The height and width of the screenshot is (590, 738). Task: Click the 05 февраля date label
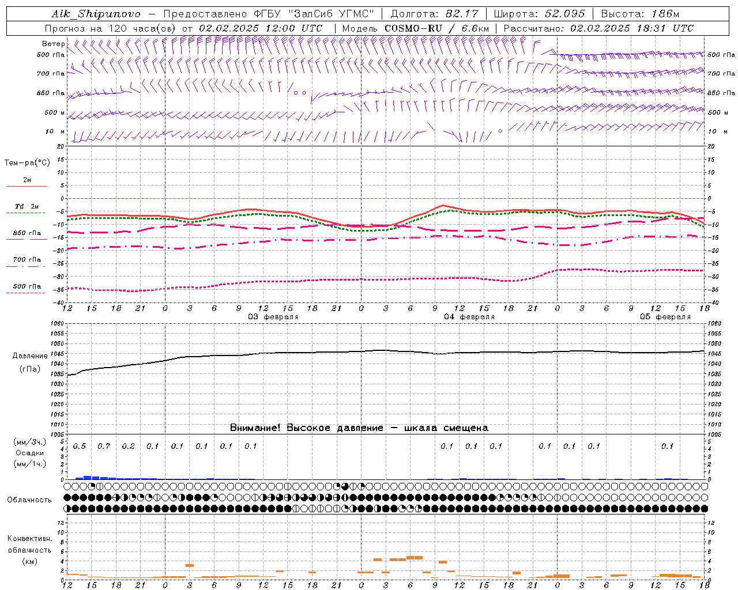point(665,317)
